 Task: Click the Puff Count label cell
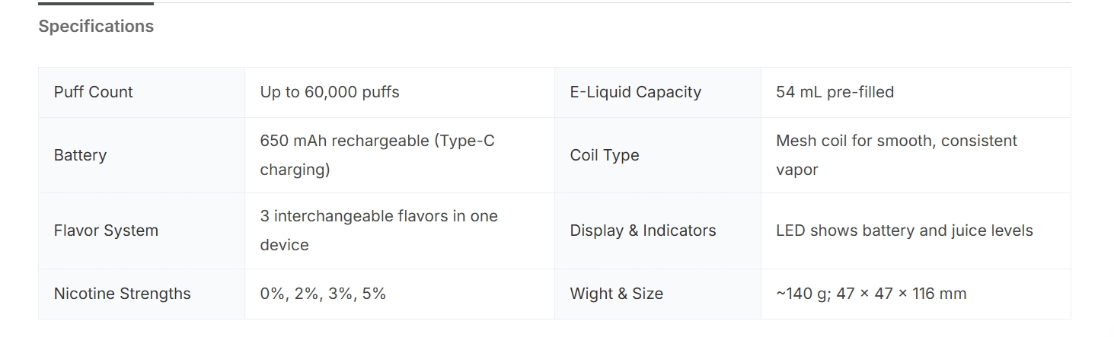coord(94,92)
